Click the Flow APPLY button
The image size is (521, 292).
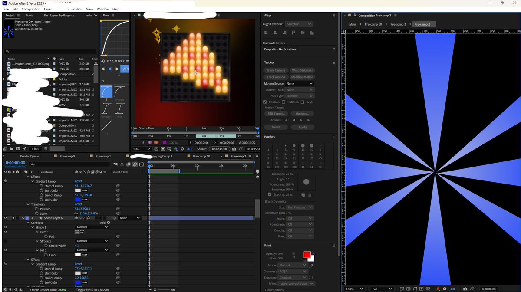125,69
